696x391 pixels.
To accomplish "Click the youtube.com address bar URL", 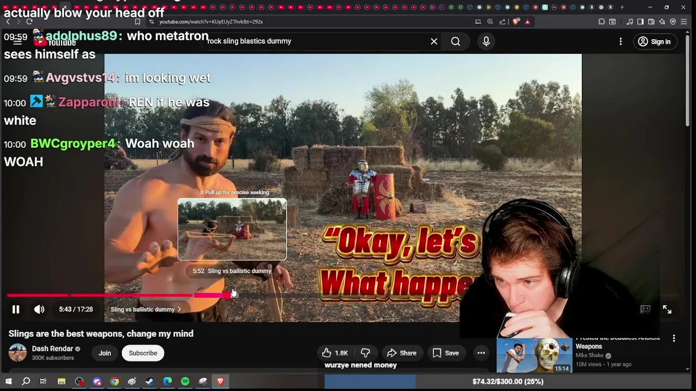I will coord(211,22).
